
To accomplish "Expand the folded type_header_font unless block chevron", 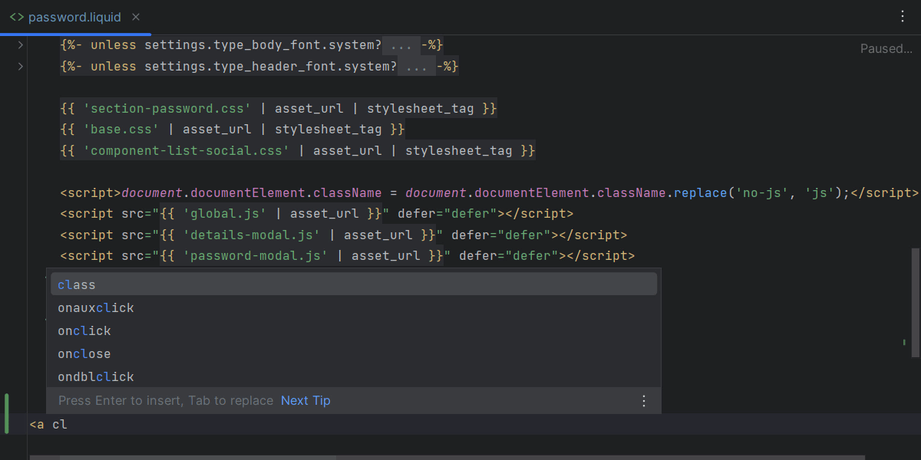I will (x=21, y=67).
